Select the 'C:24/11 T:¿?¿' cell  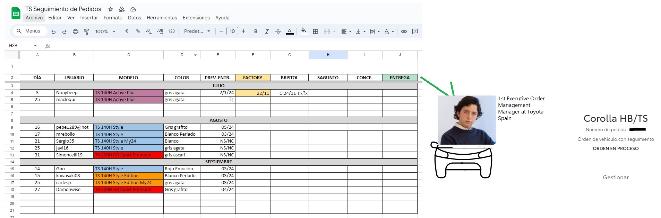(290, 93)
